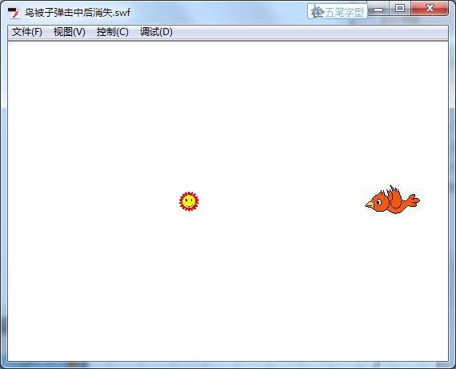Click the 五笔字型 input method indicator
Image resolution: width=456 pixels, height=369 pixels.
tap(338, 12)
